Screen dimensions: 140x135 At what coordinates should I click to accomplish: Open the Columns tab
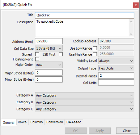[36, 122]
